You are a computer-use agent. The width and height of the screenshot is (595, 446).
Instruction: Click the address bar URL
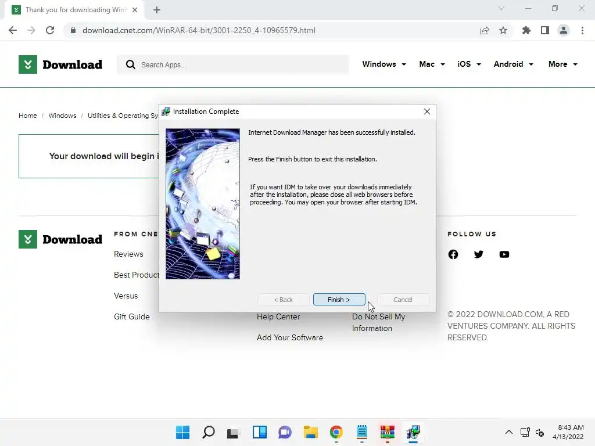tap(199, 30)
